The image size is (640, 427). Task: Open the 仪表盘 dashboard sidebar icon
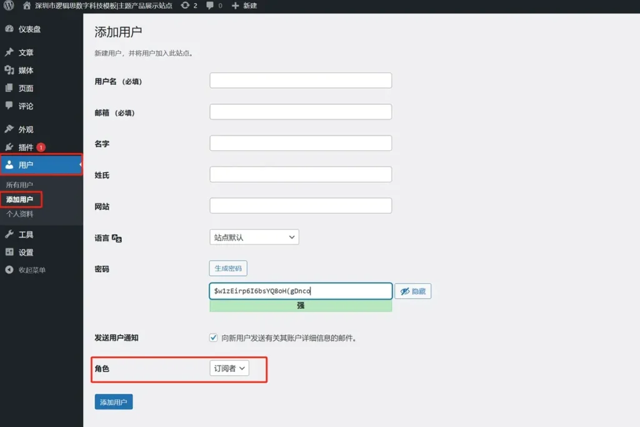[x=9, y=29]
